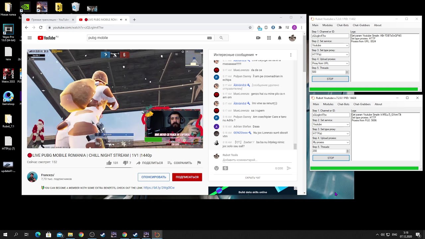Open About menu in Rubot PID 14424
The image size is (425, 239).
(x=379, y=104)
